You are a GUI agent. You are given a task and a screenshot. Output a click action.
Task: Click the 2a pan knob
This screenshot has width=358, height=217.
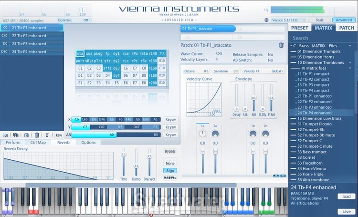point(215,134)
